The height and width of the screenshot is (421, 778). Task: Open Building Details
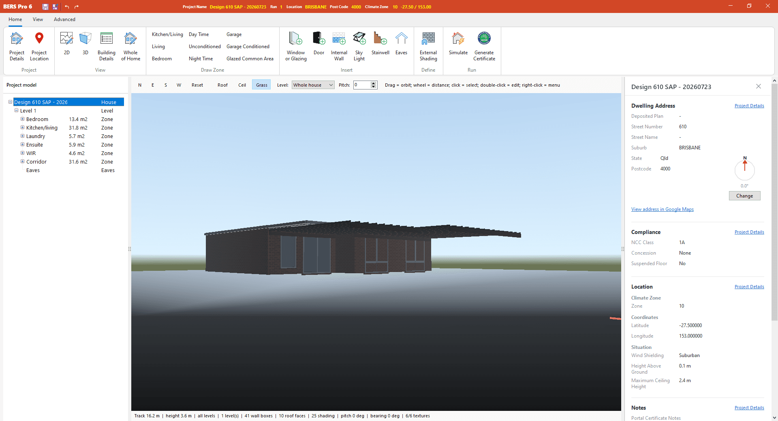point(106,46)
